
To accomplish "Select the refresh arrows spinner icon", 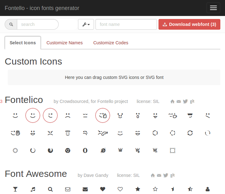I will pyautogui.click(x=190, y=133).
